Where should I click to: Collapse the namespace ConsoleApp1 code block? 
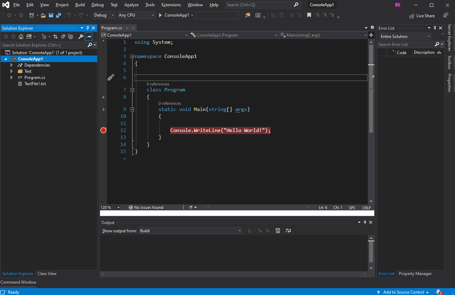click(132, 56)
